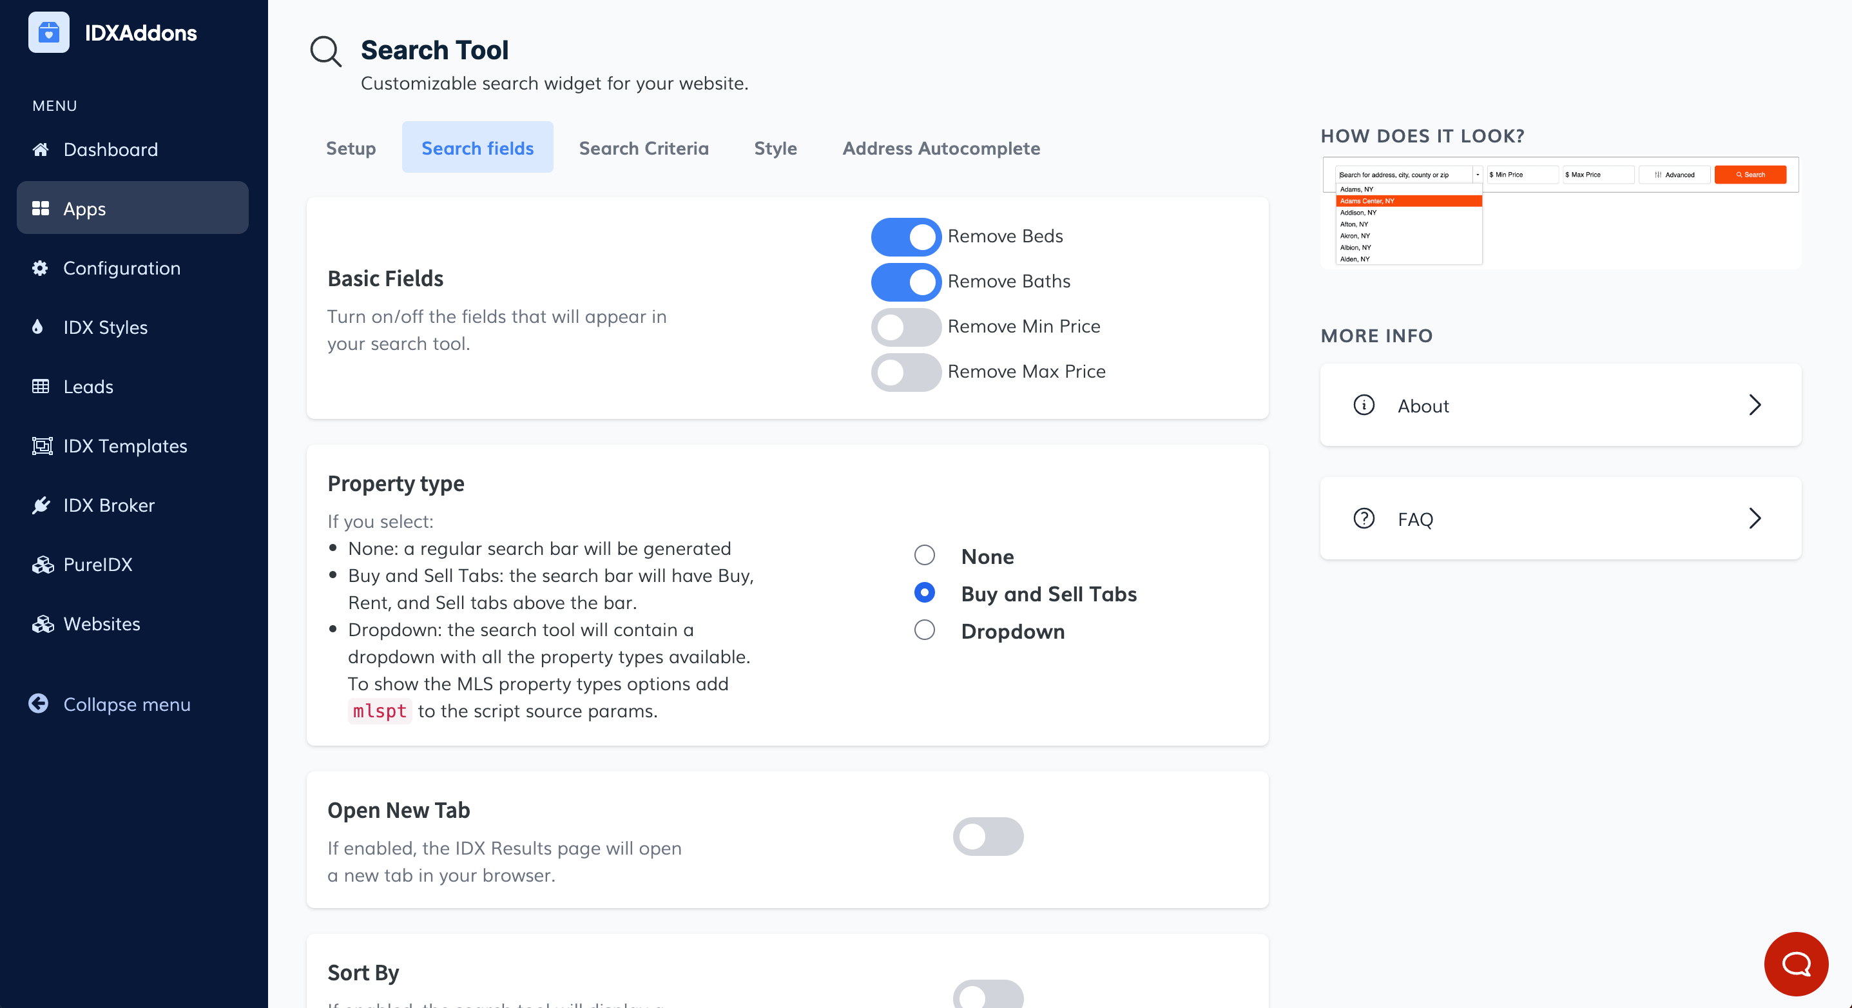1852x1008 pixels.
Task: Enable the Remove Min Price toggle
Action: [x=906, y=327]
